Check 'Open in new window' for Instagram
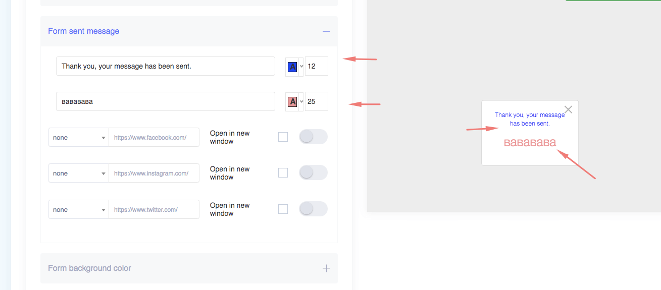The width and height of the screenshot is (661, 290). point(283,173)
